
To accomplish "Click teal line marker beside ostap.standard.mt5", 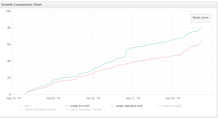I will tap(113, 106).
